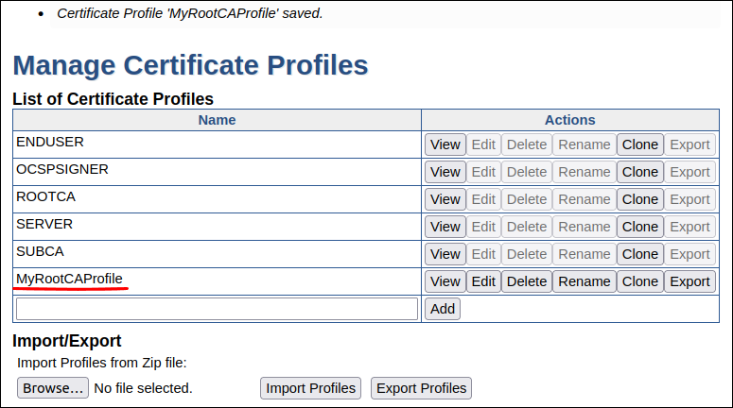View the ROOTCA profile
This screenshot has width=733, height=408.
(x=445, y=199)
